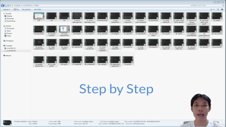
Task: Click the change your view icon
Action: coord(212,10)
